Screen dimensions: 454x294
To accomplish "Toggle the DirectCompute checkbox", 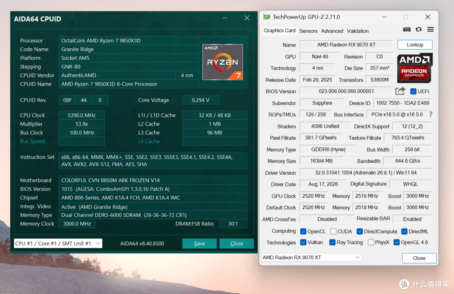I will click(359, 231).
